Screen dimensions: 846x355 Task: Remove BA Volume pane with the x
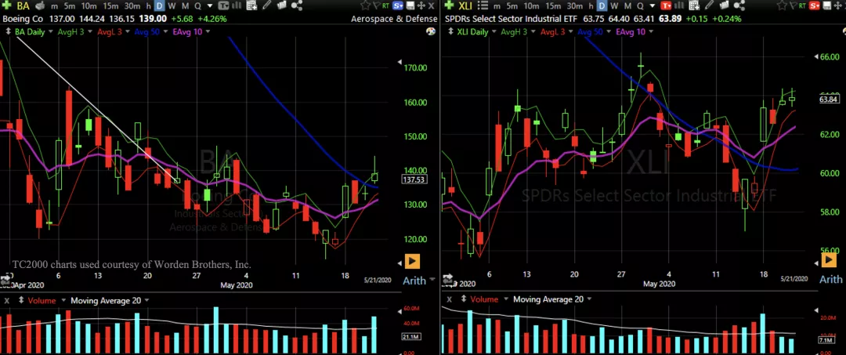pyautogui.click(x=6, y=300)
